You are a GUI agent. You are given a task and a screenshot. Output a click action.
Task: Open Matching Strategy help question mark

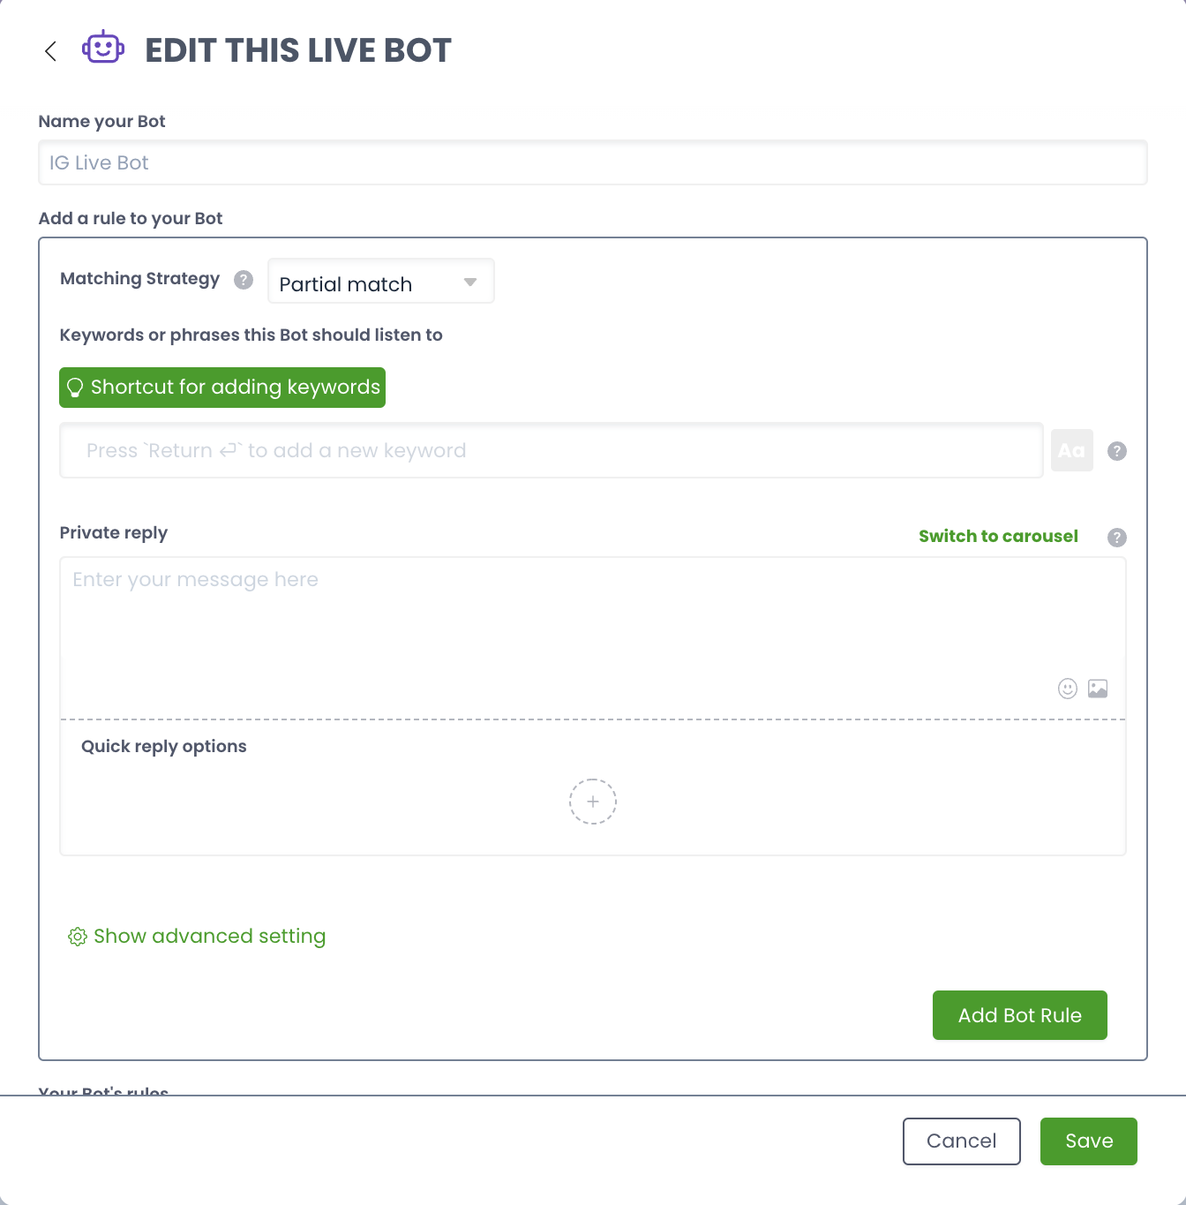click(244, 280)
